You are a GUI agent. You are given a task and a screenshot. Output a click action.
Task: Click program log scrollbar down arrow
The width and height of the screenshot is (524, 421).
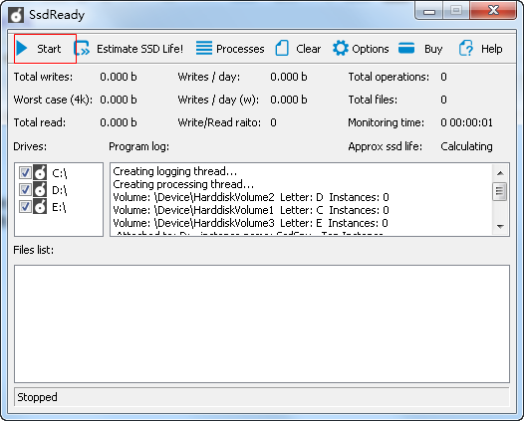[x=500, y=227]
